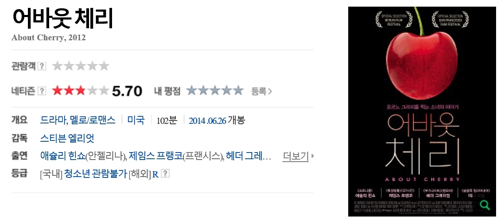Click the gray audience rating stars
Screen dimensions: 504x224
pos(80,66)
